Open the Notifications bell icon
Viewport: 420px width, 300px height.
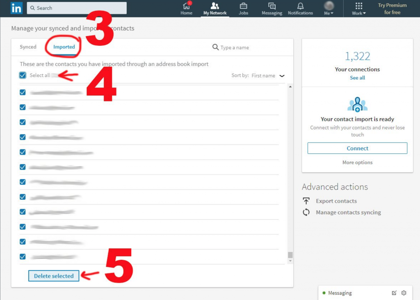coord(300,6)
